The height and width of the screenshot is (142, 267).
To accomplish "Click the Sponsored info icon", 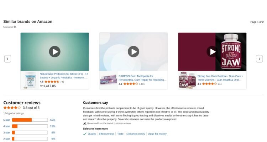I will [15, 27].
